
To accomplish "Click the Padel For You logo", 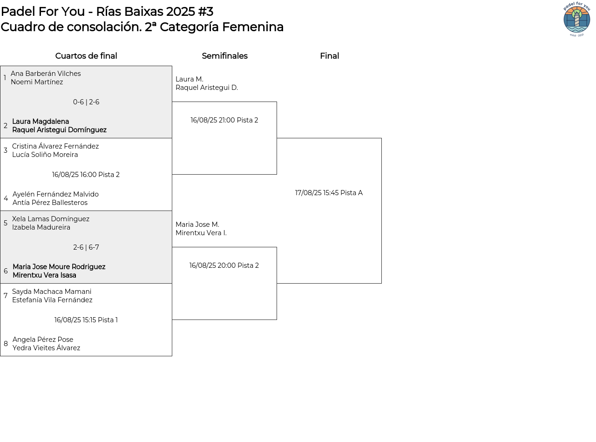I will click(576, 19).
